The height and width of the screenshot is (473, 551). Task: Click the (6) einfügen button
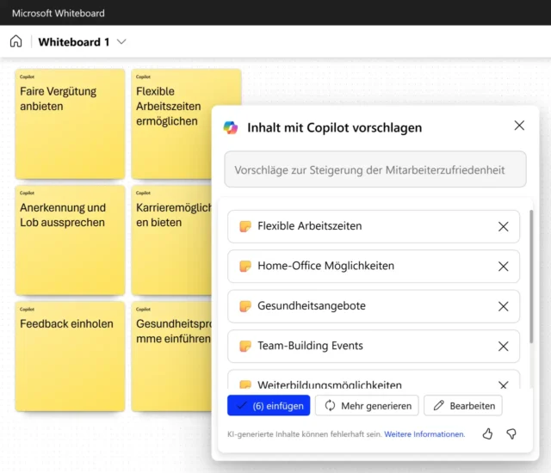[269, 405]
